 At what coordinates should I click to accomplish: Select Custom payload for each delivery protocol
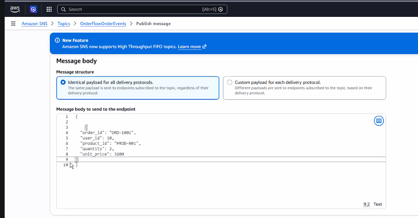[304, 88]
